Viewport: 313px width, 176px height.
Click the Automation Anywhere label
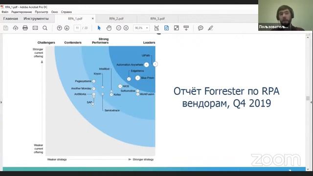(x=130, y=65)
